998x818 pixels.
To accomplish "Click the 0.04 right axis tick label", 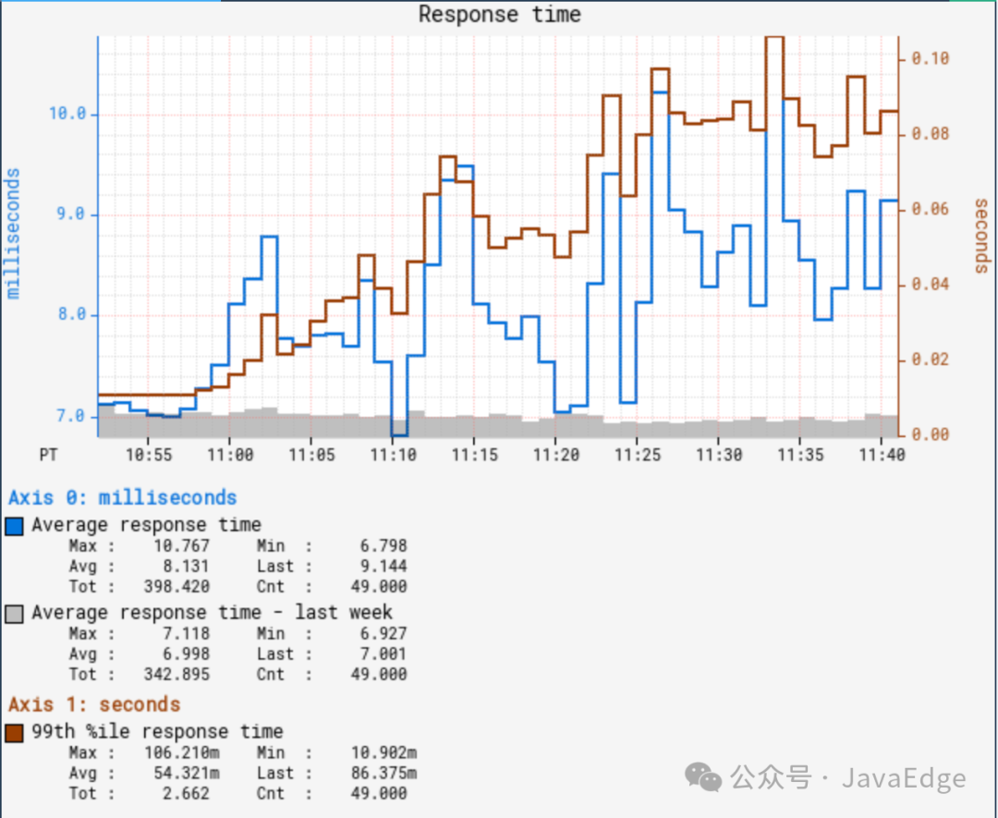I will [930, 284].
